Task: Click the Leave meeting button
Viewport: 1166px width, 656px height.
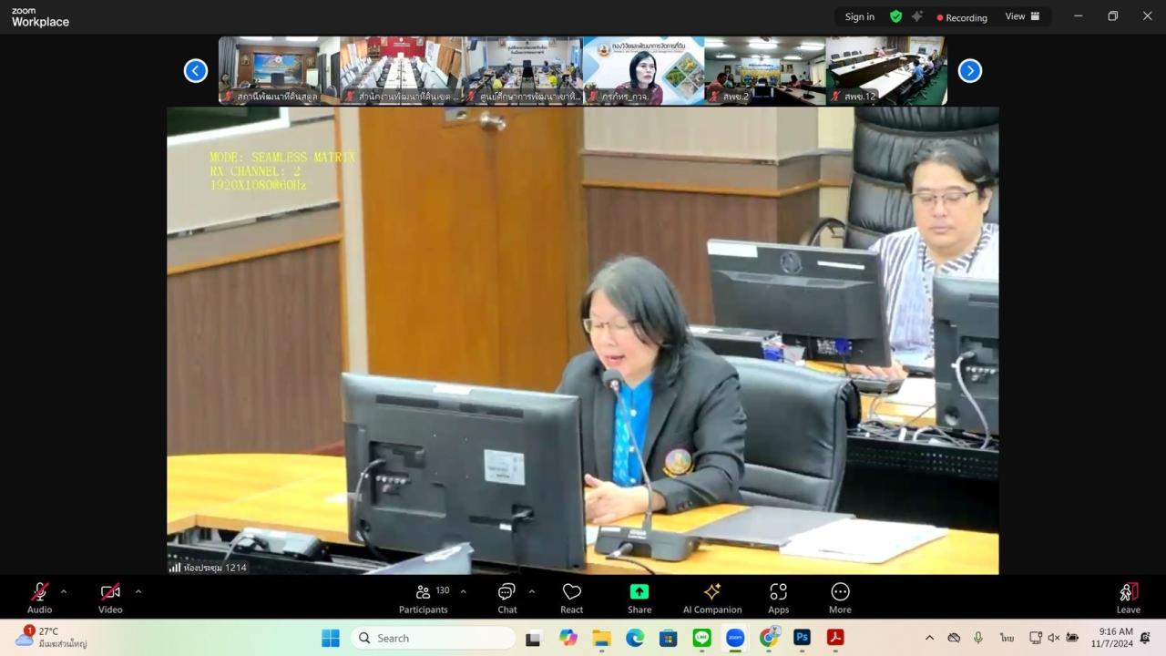Action: tap(1129, 598)
